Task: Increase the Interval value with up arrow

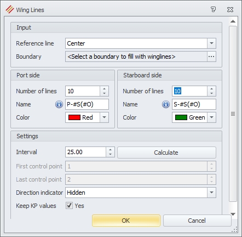Action: [110, 150]
